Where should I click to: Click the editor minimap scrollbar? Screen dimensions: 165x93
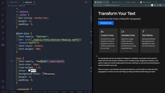click(91, 15)
